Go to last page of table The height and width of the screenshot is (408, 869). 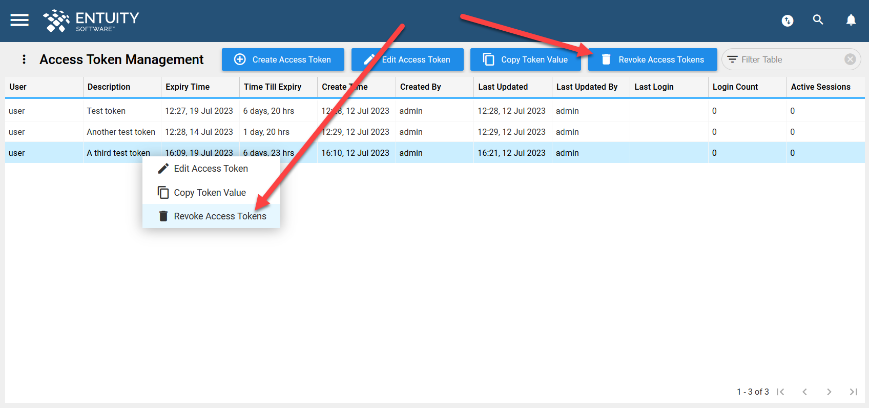pyautogui.click(x=853, y=392)
